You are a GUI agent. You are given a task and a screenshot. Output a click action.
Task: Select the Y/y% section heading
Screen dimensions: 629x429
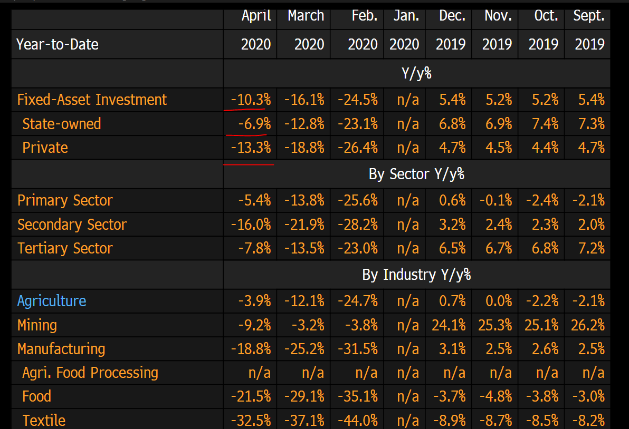416,73
